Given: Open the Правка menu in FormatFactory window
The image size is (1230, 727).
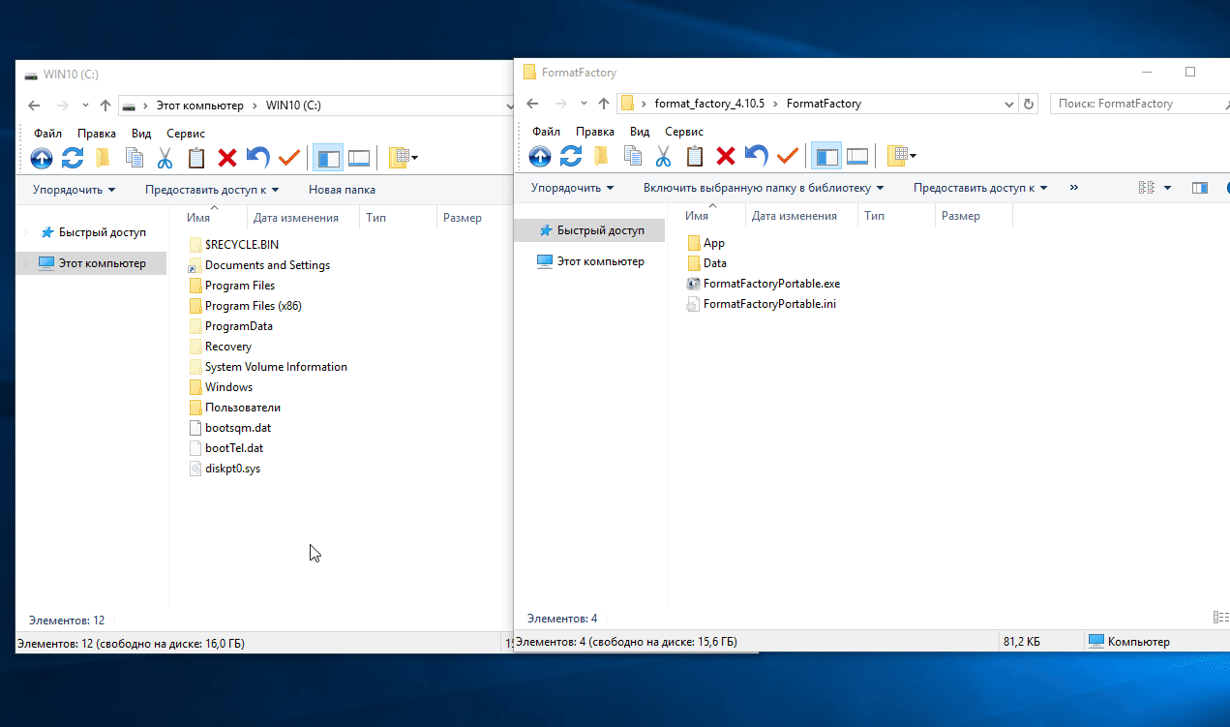Looking at the screenshot, I should click(595, 132).
